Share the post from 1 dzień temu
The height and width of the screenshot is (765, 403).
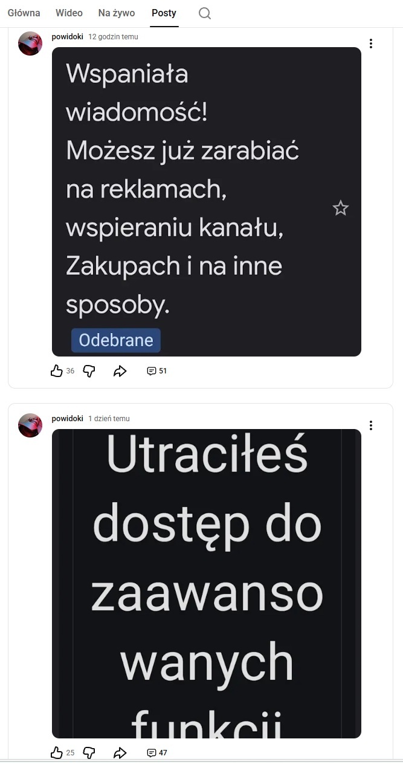(x=120, y=752)
